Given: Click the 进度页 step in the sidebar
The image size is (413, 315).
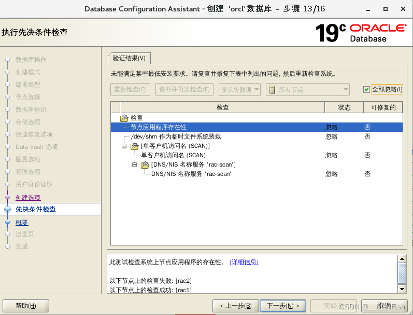Looking at the screenshot, I should tap(25, 234).
